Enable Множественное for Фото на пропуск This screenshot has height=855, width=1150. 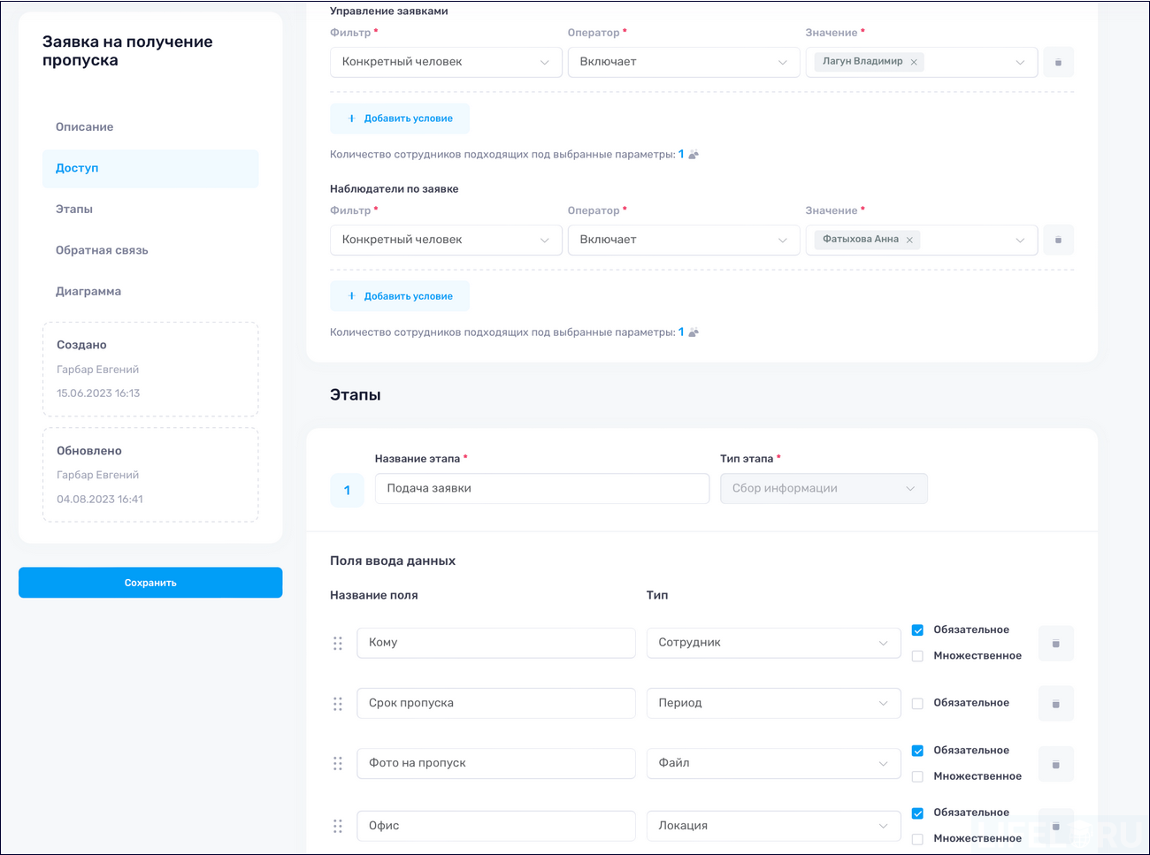point(917,775)
